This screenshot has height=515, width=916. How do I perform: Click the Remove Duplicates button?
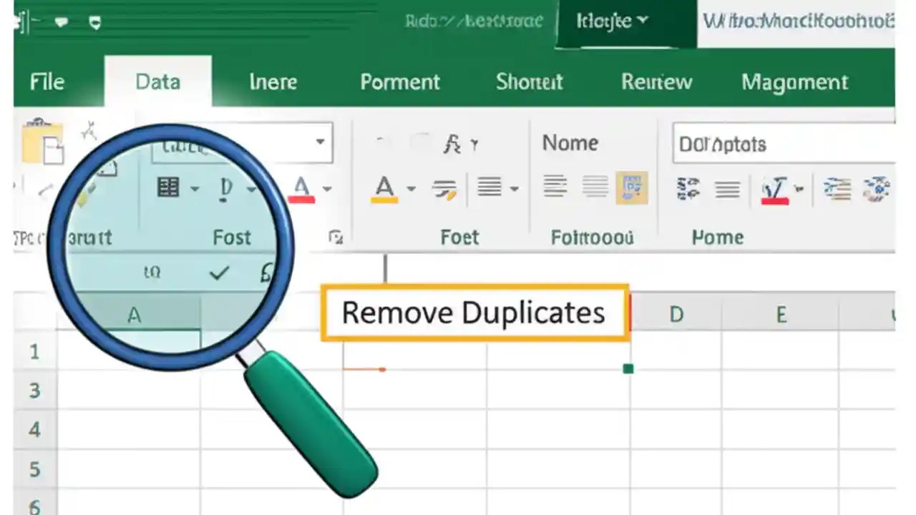(474, 312)
